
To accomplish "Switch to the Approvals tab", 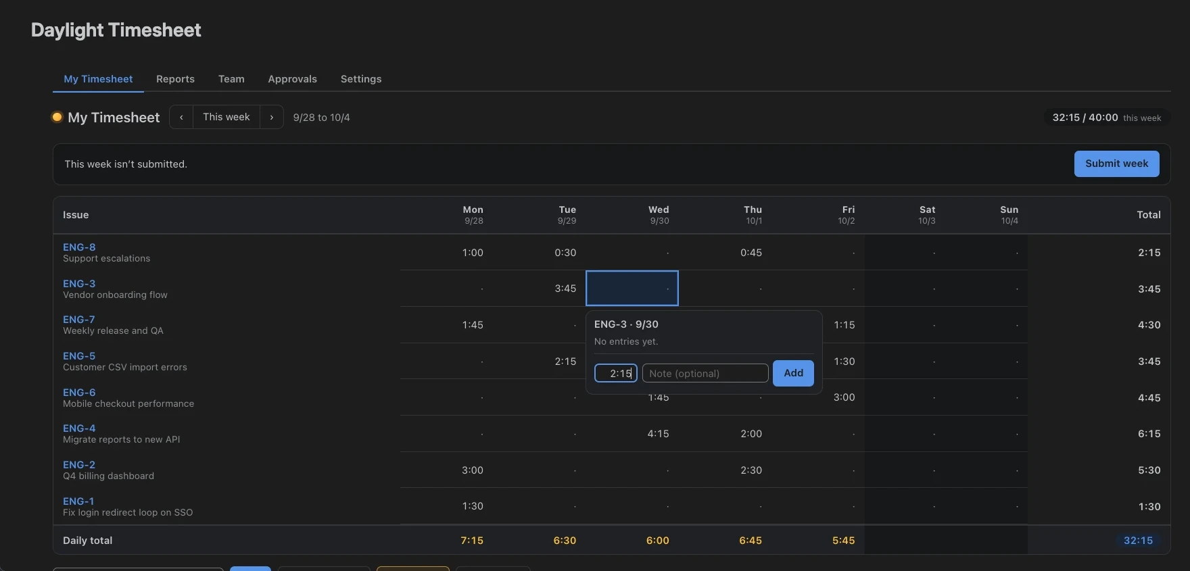I will [x=292, y=79].
